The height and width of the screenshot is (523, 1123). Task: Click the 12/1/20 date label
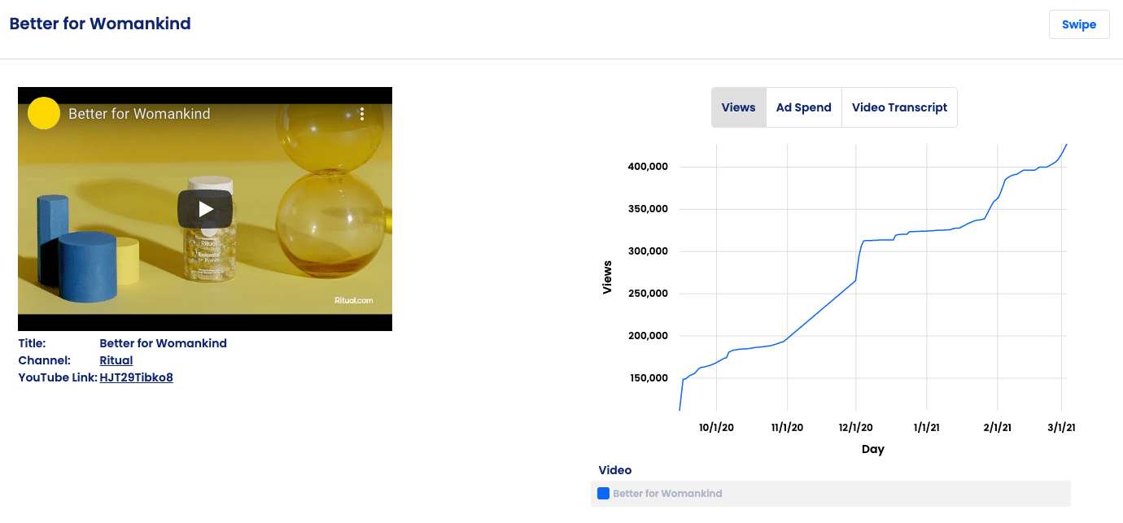(x=857, y=427)
